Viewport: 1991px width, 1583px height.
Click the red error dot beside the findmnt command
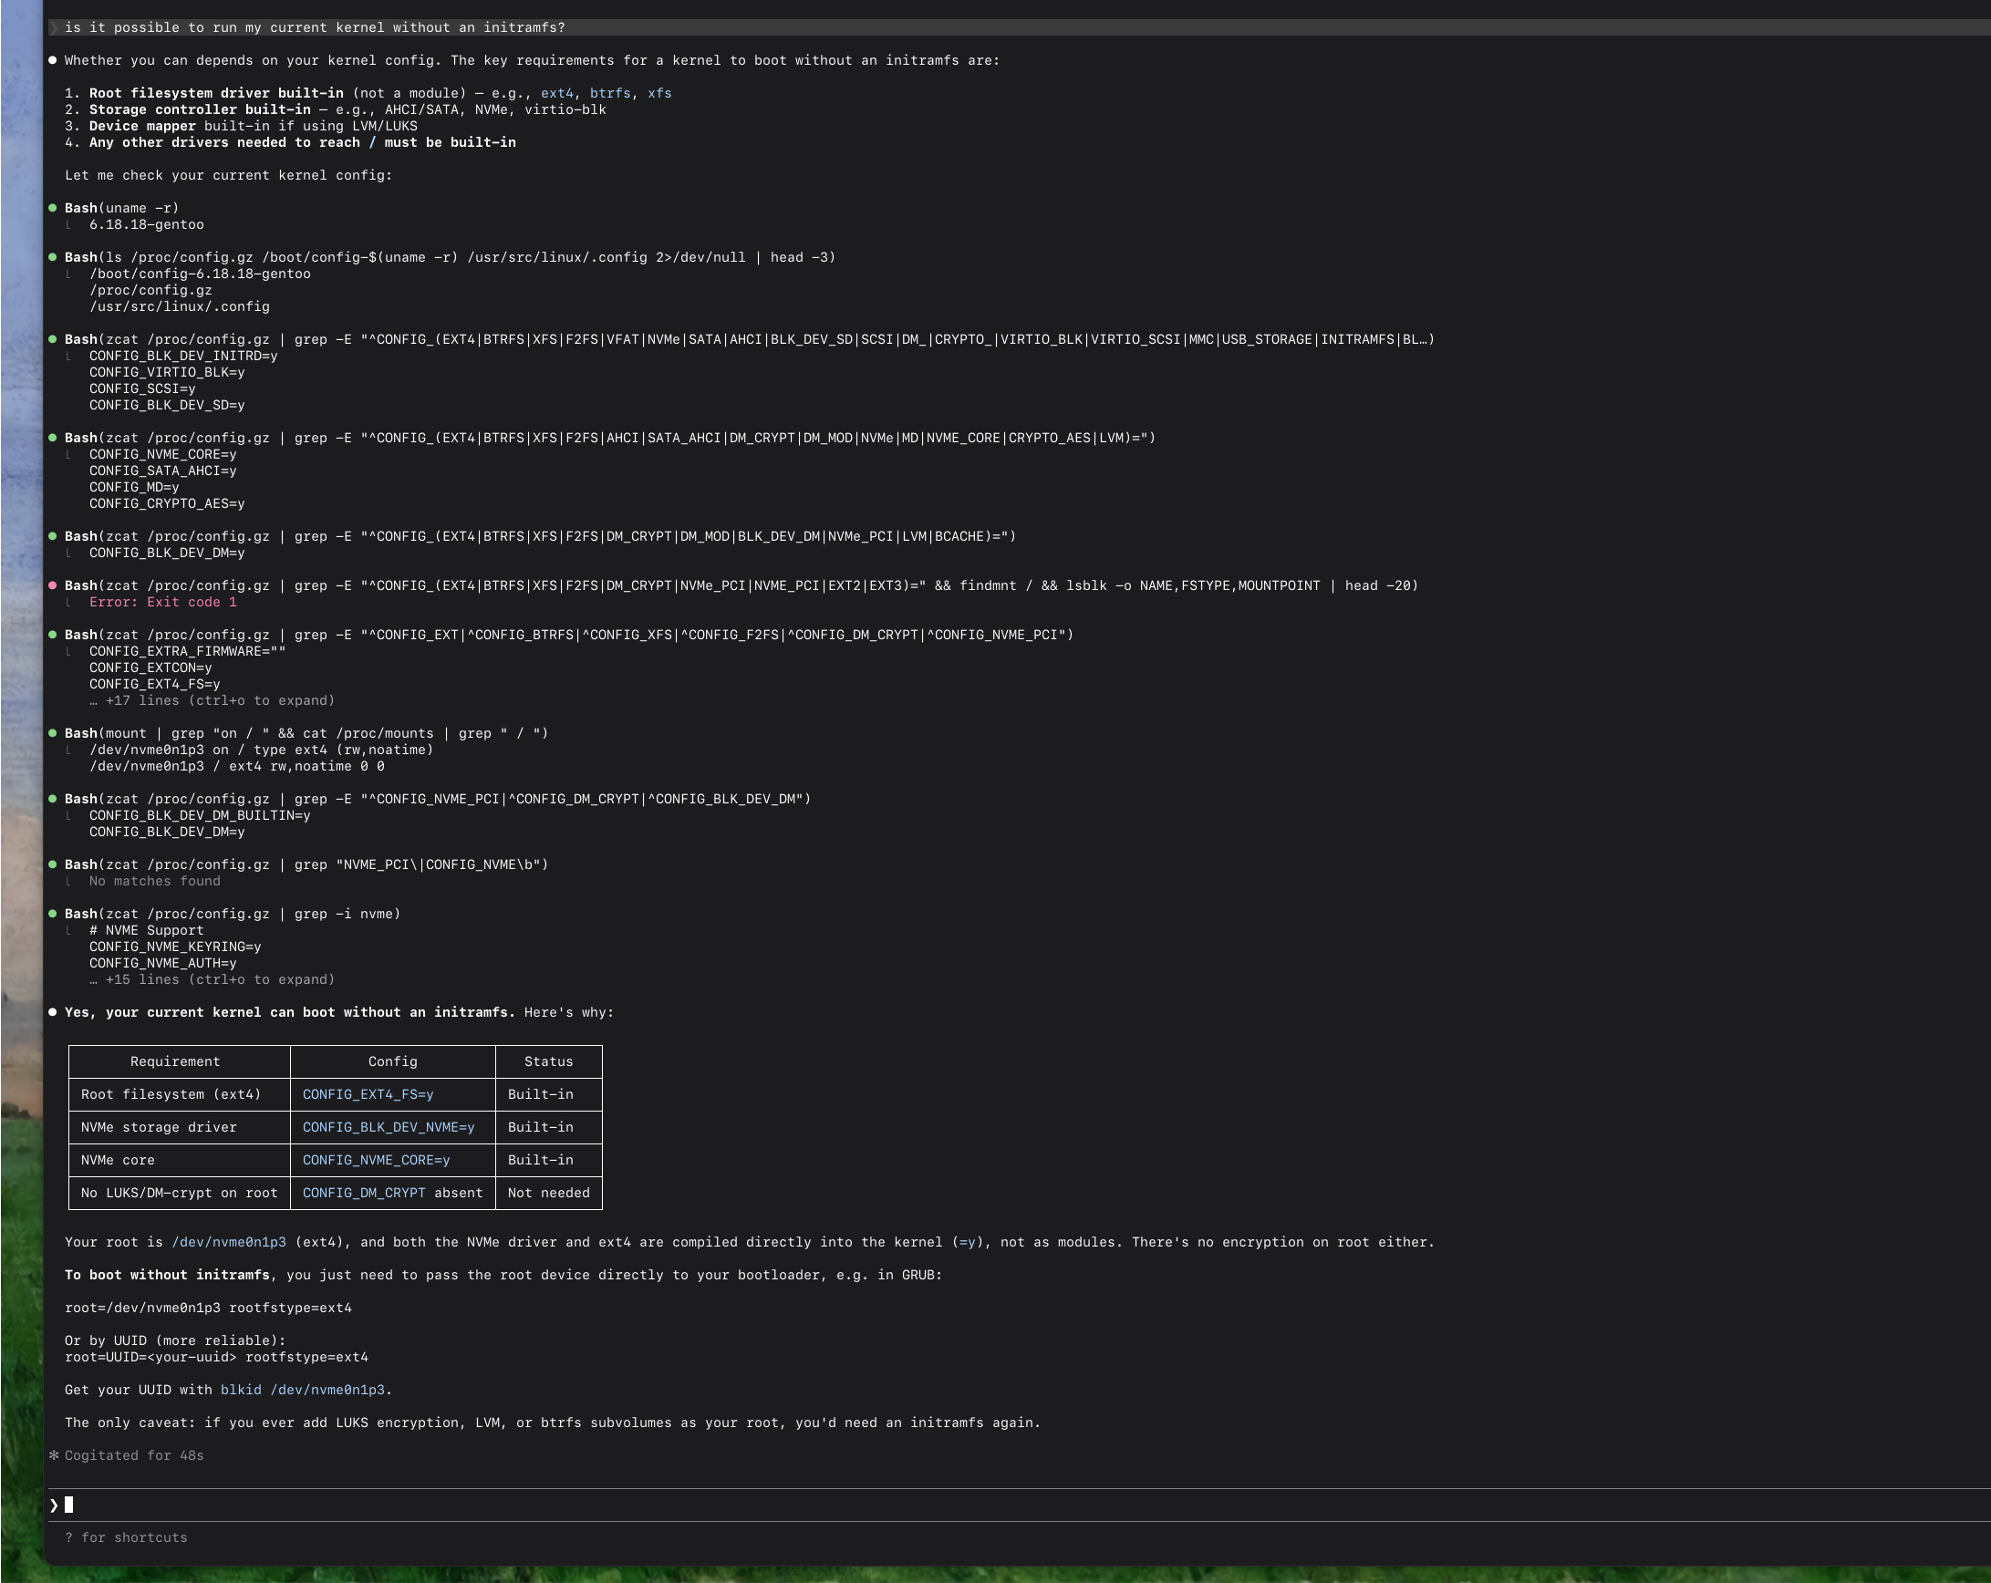click(x=53, y=585)
